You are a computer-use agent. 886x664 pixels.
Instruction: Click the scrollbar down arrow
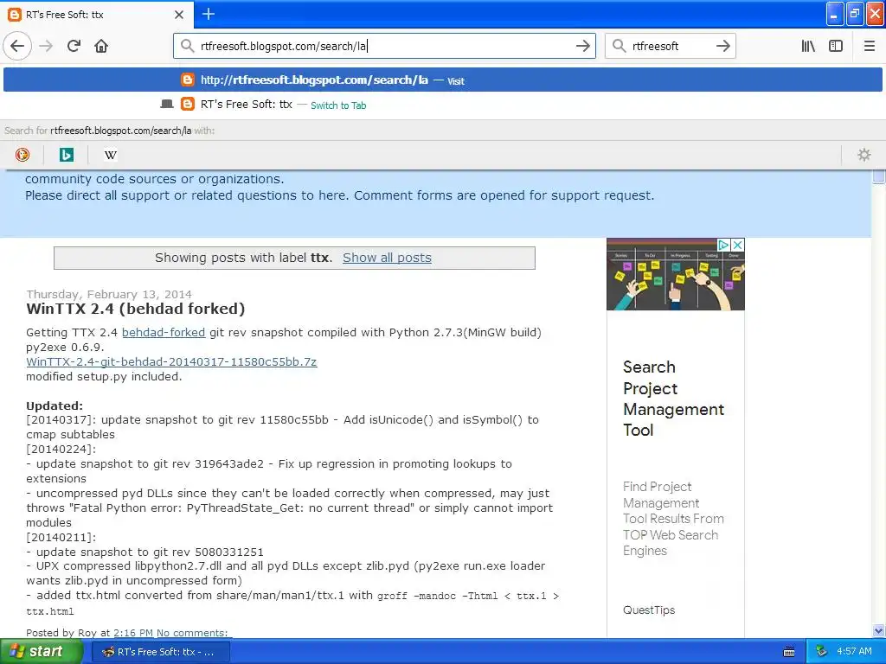(878, 630)
